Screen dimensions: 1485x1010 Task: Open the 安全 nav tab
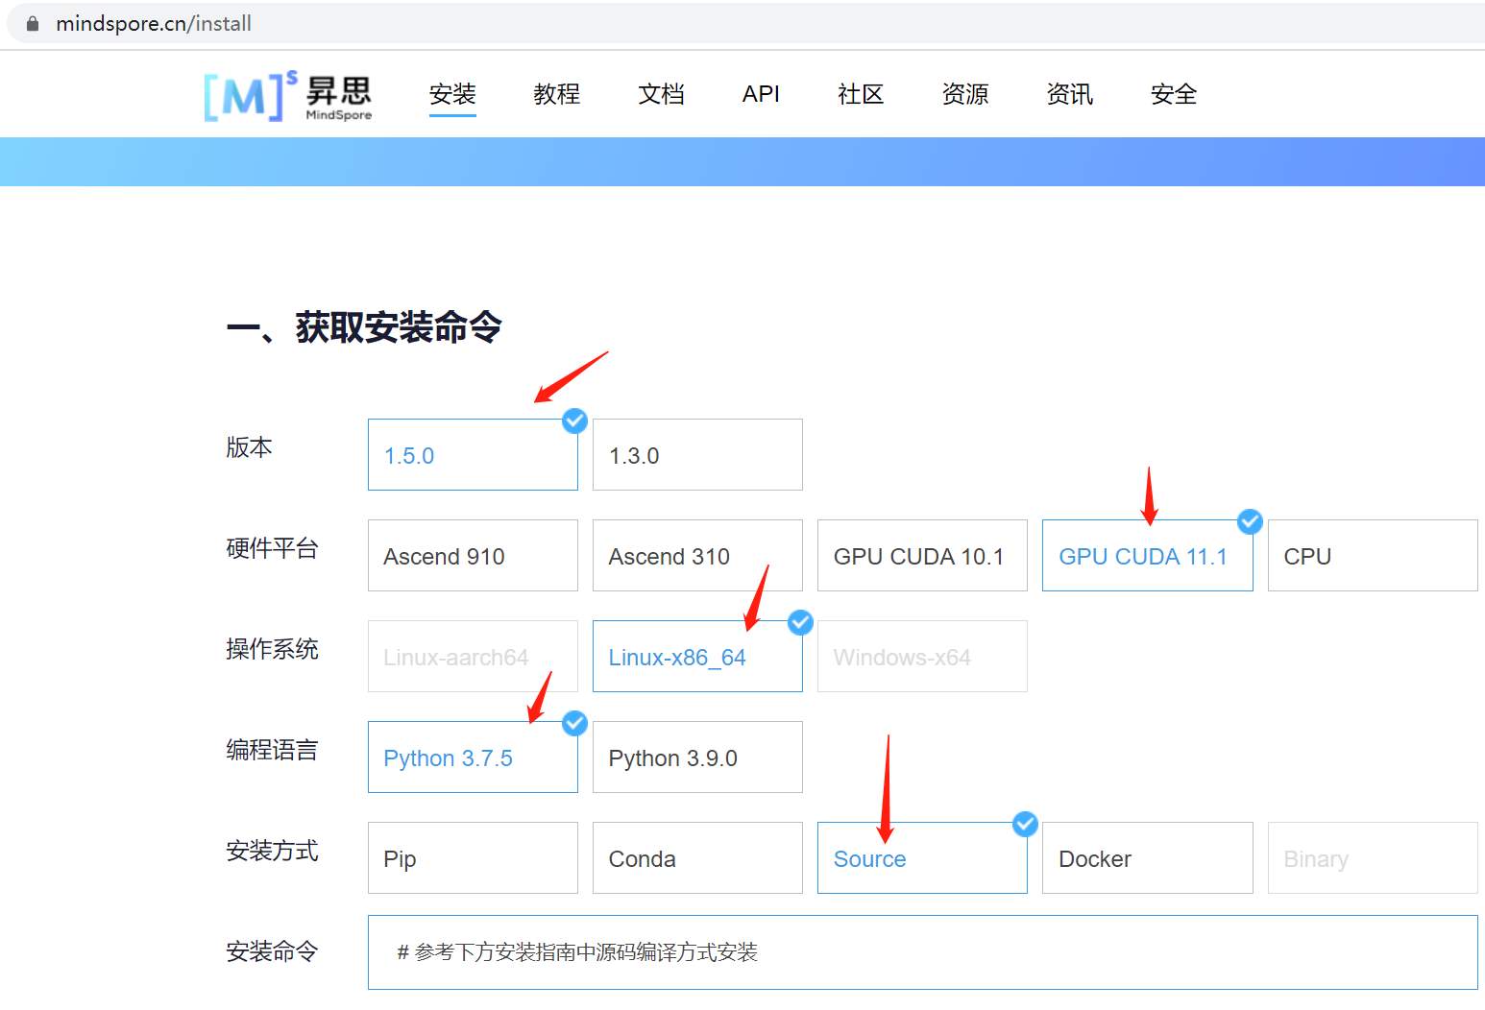(x=1174, y=94)
